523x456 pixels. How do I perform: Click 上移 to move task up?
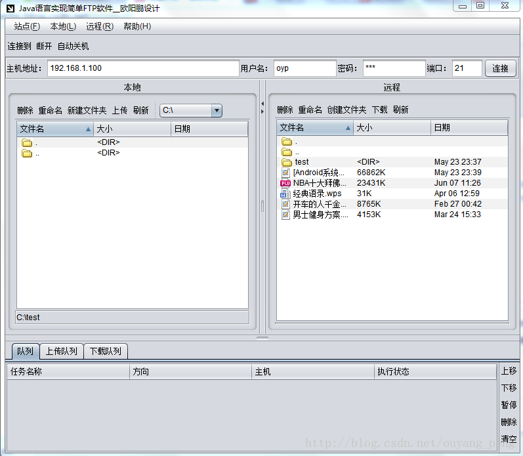(509, 371)
